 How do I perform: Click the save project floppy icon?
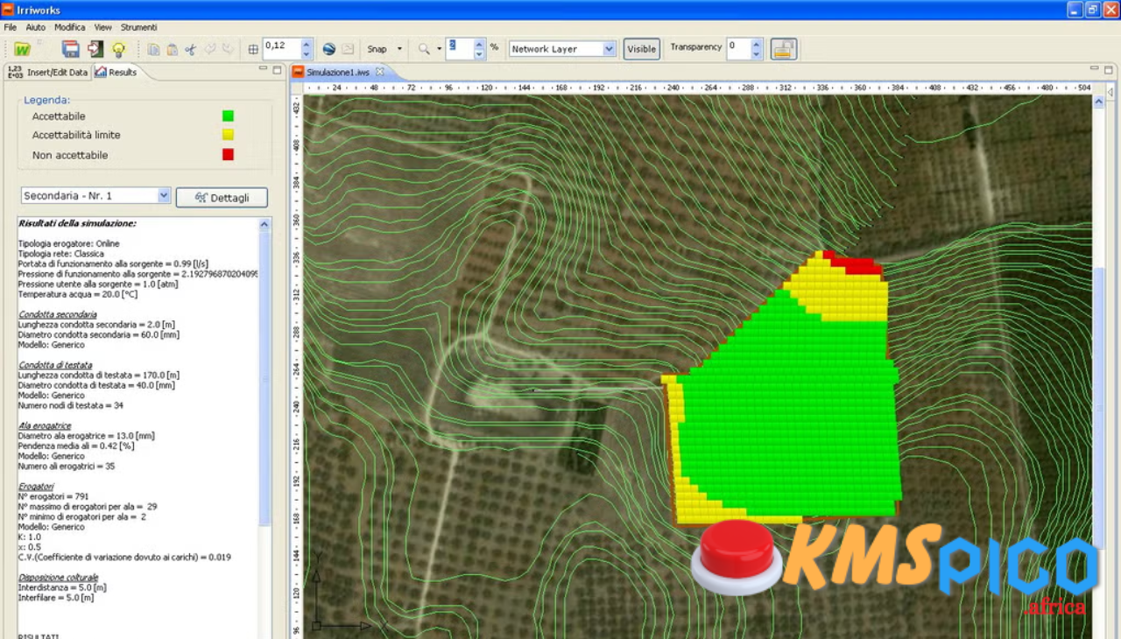(x=71, y=49)
